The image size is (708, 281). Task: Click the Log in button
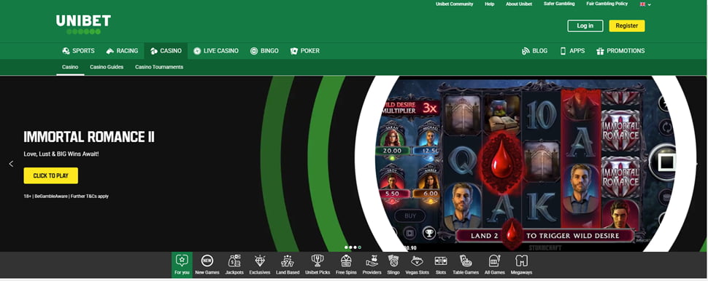click(x=585, y=25)
